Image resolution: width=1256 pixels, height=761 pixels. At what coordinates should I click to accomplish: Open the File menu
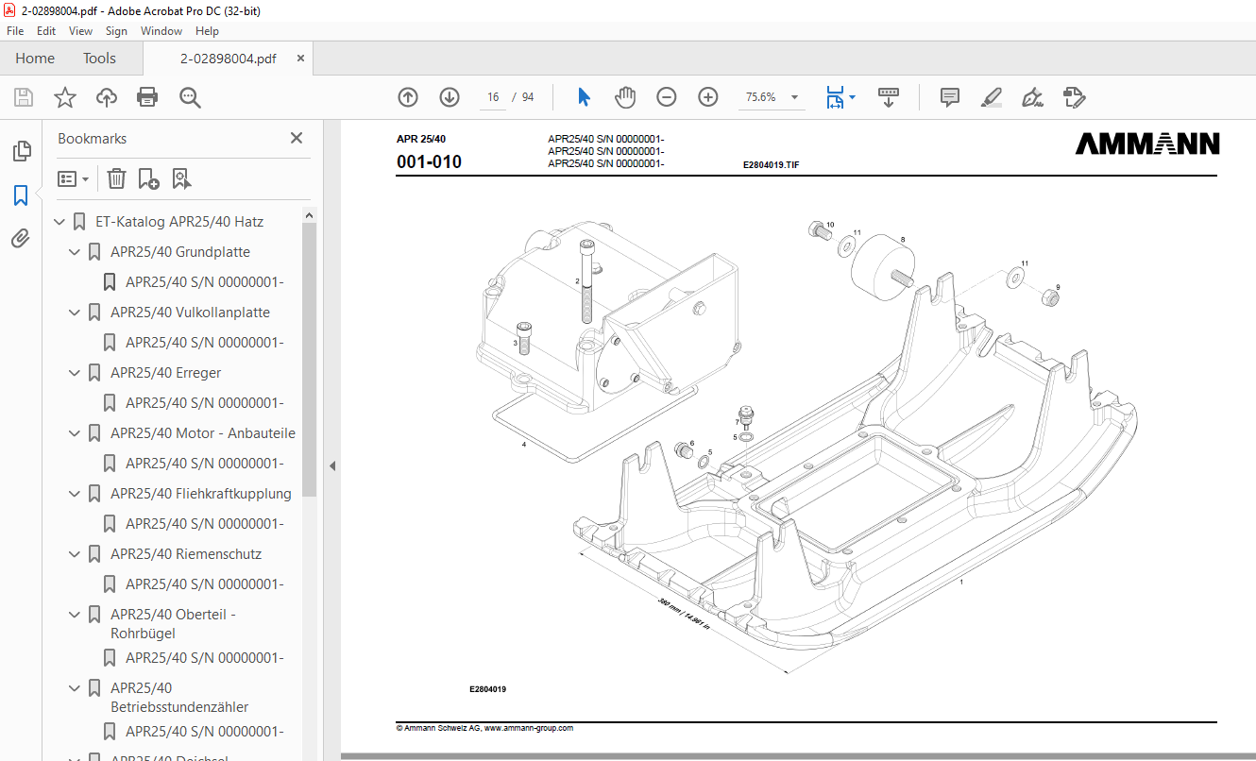15,31
